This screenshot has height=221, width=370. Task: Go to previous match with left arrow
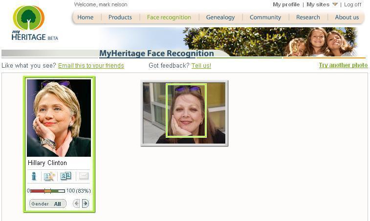(x=76, y=203)
